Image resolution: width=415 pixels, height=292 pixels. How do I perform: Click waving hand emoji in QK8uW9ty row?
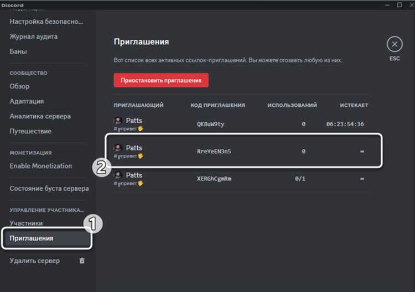tap(141, 129)
